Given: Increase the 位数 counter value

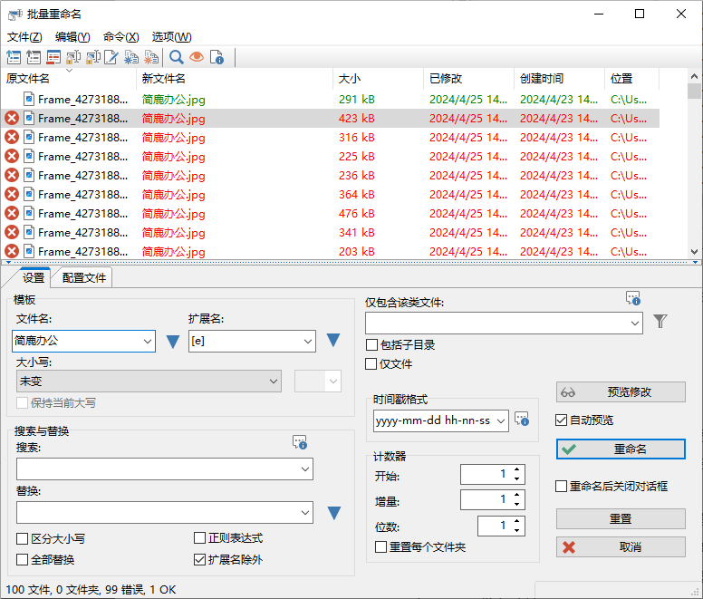Looking at the screenshot, I should pos(517,521).
